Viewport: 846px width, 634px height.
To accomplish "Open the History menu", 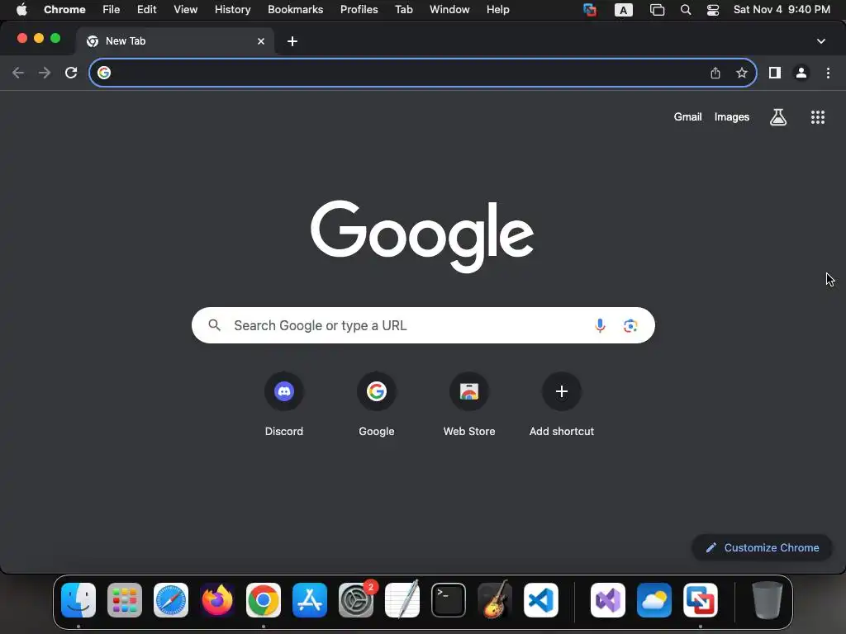I will (x=232, y=10).
